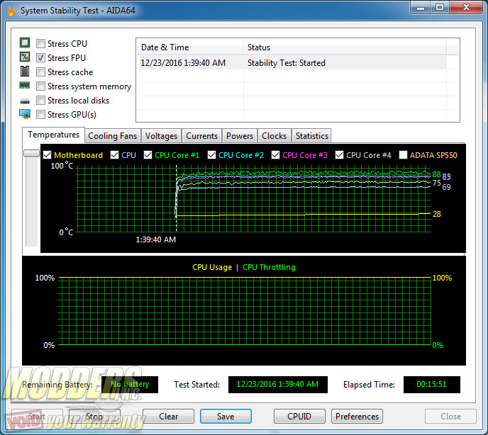Screen dimensions: 488x435
Task: Click the CPU chip icon beside Stress CPU
Action: tap(25, 43)
